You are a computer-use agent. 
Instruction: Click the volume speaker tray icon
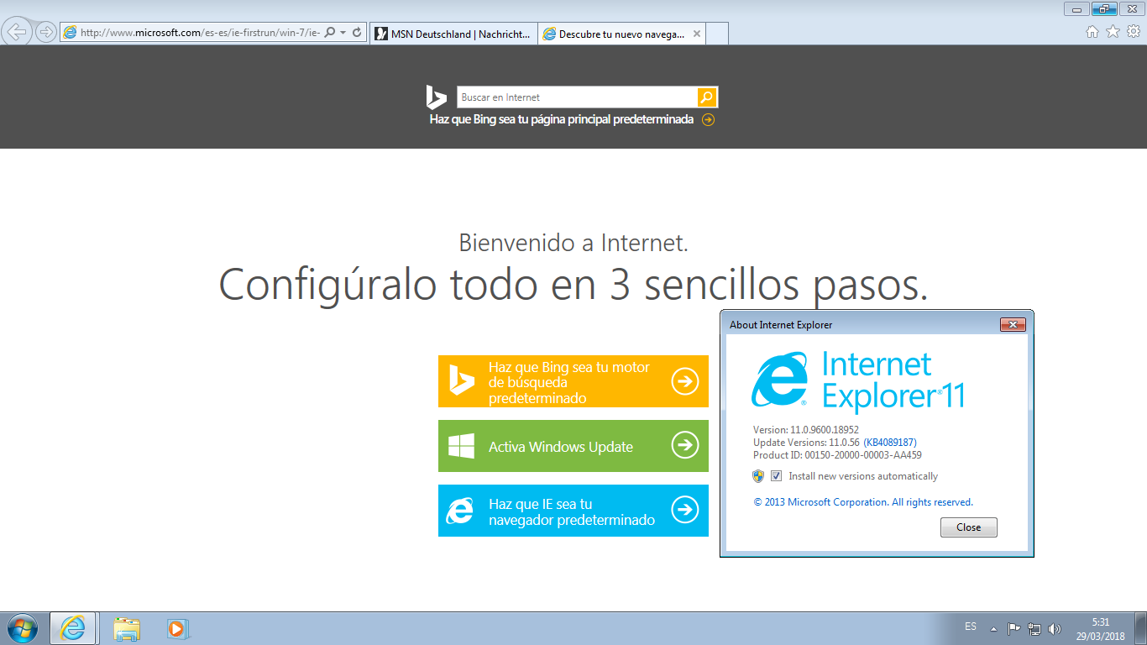(1055, 628)
